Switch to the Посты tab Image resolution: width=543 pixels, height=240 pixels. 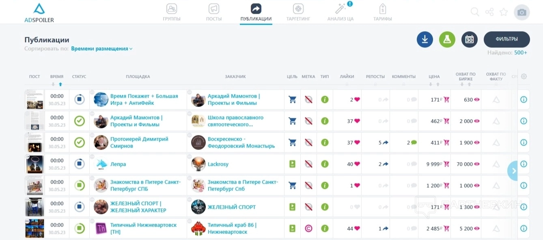(x=214, y=13)
